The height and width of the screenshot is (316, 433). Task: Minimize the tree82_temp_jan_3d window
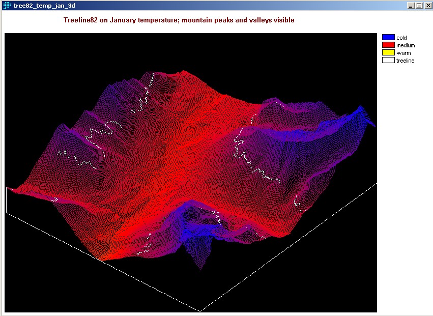411,5
